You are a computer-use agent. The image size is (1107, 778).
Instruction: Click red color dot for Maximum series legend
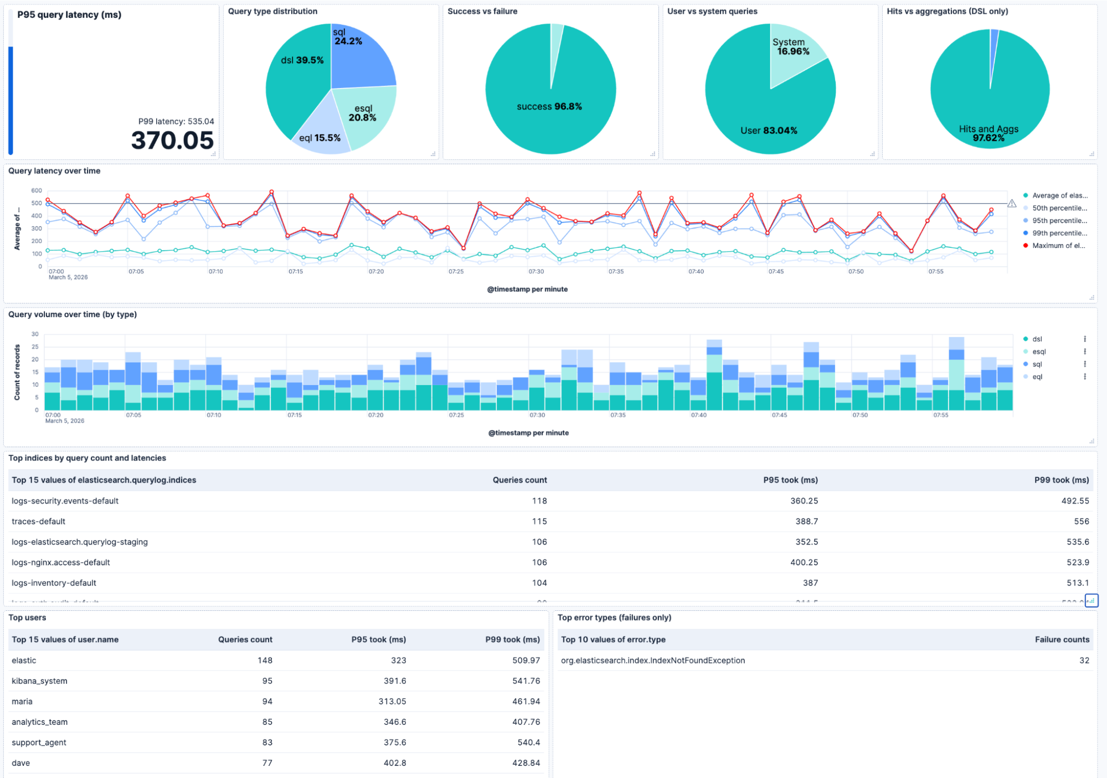[x=1026, y=246]
